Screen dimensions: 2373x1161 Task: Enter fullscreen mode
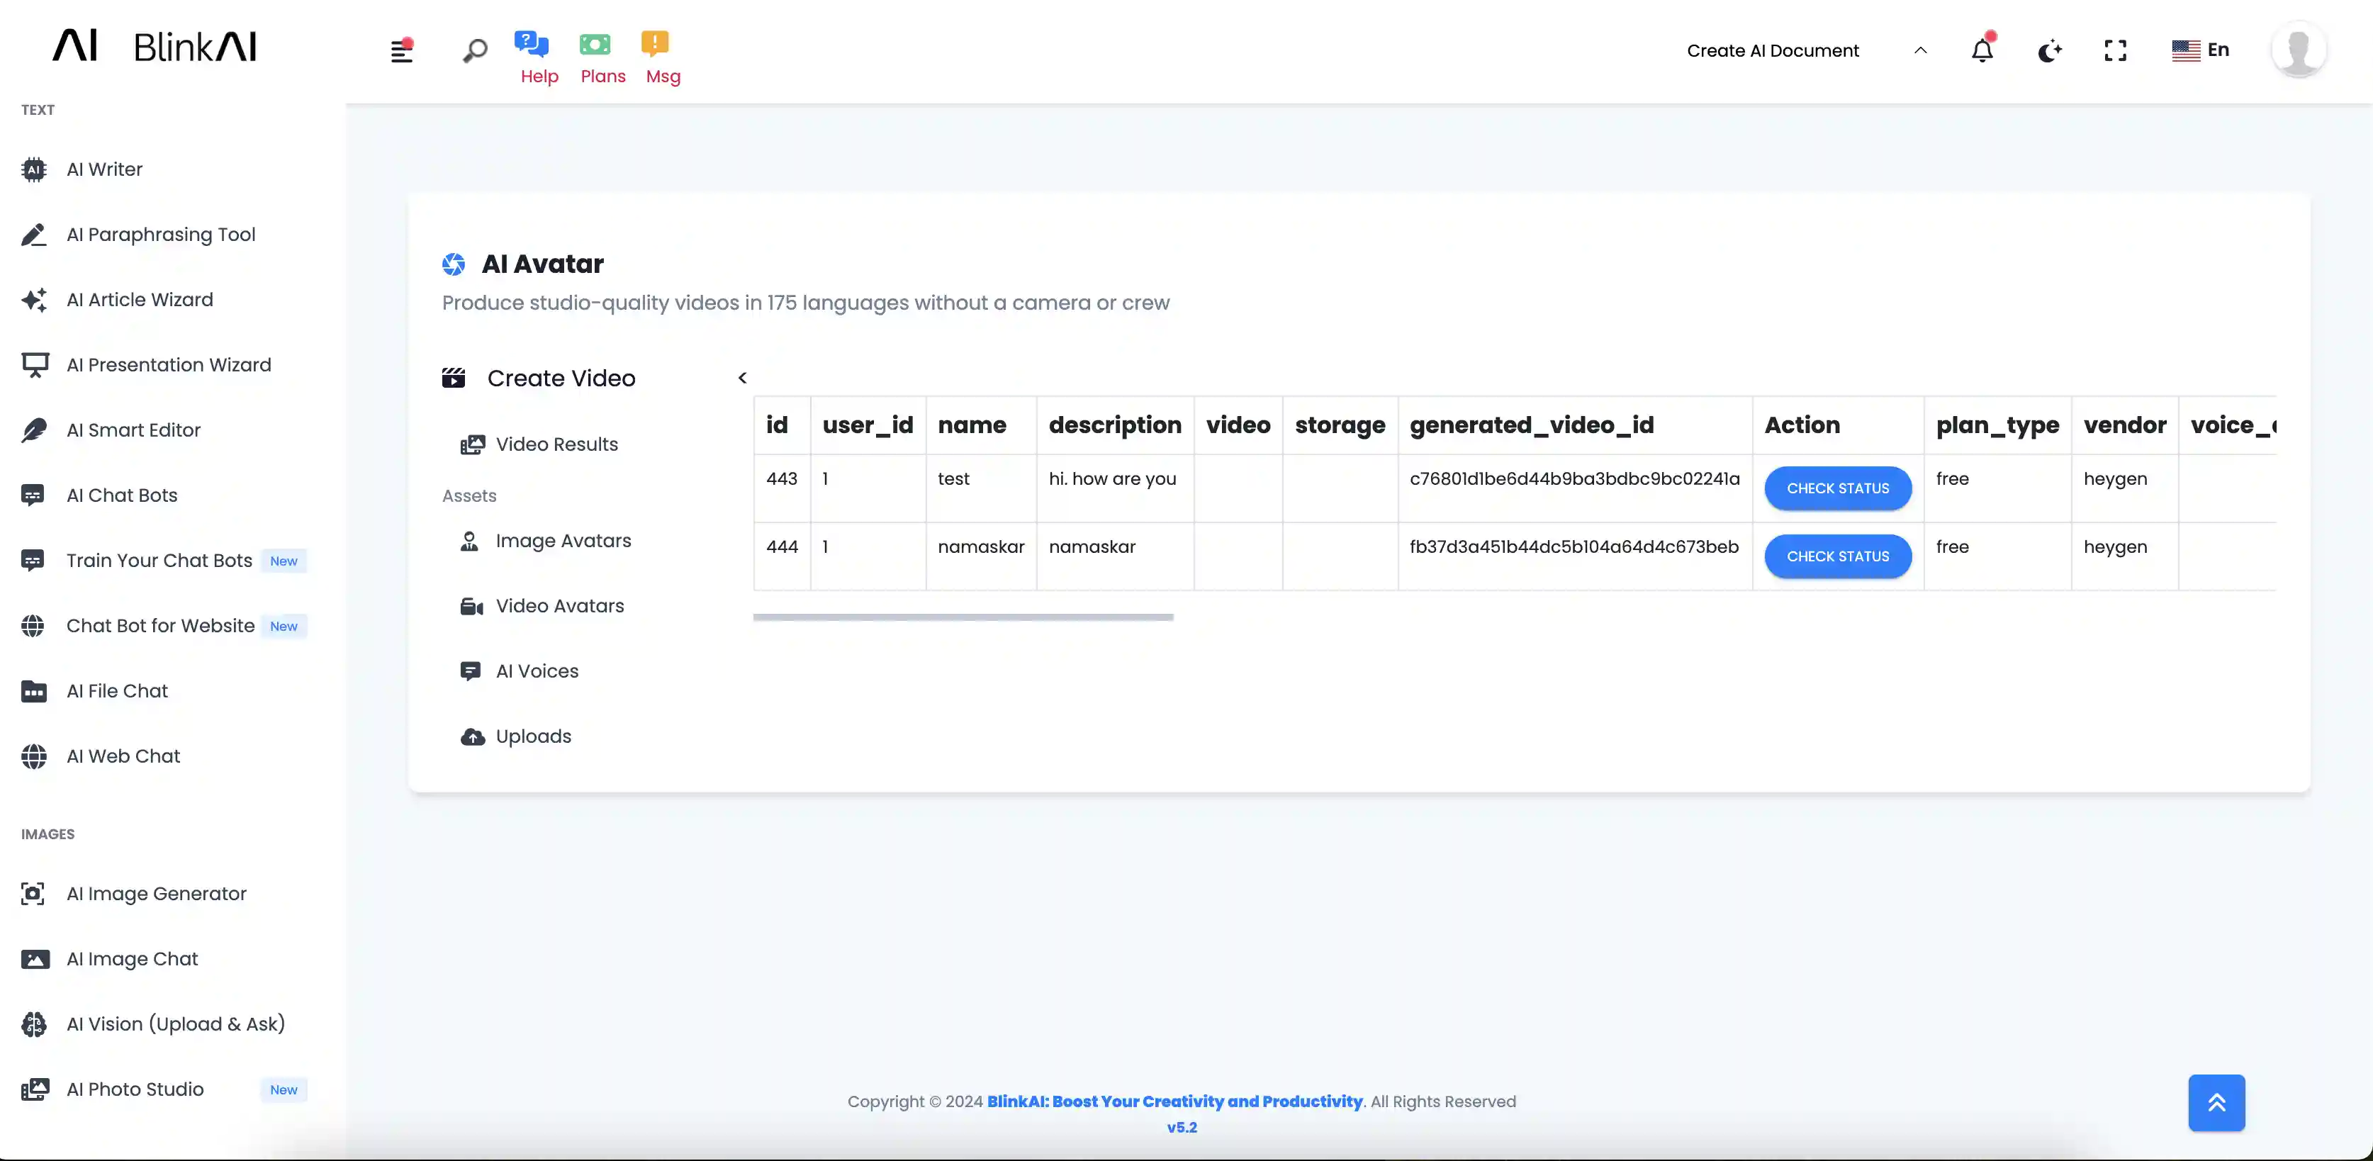(2115, 51)
